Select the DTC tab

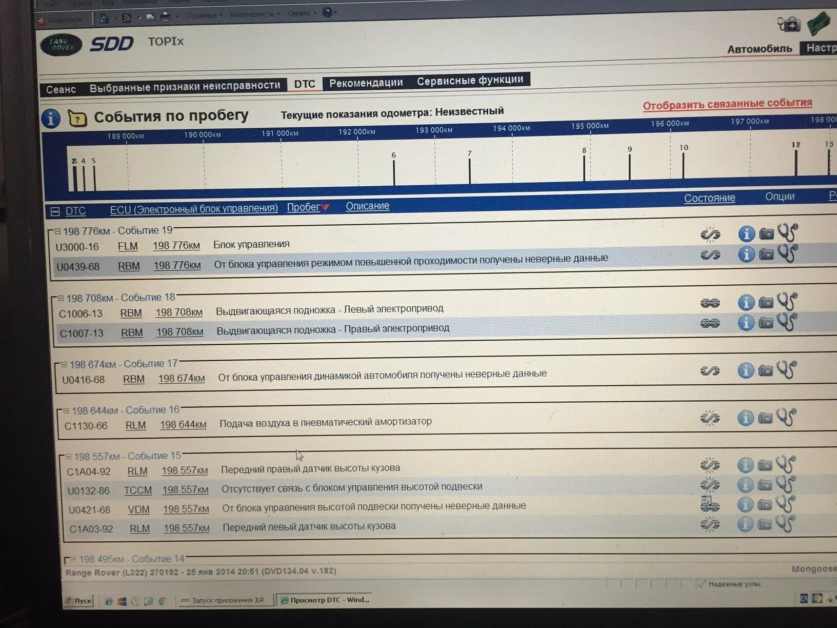[305, 84]
